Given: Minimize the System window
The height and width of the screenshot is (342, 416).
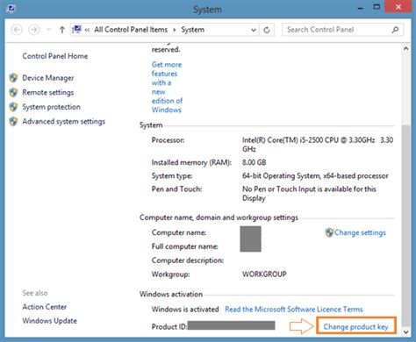Looking at the screenshot, I should (x=361, y=8).
